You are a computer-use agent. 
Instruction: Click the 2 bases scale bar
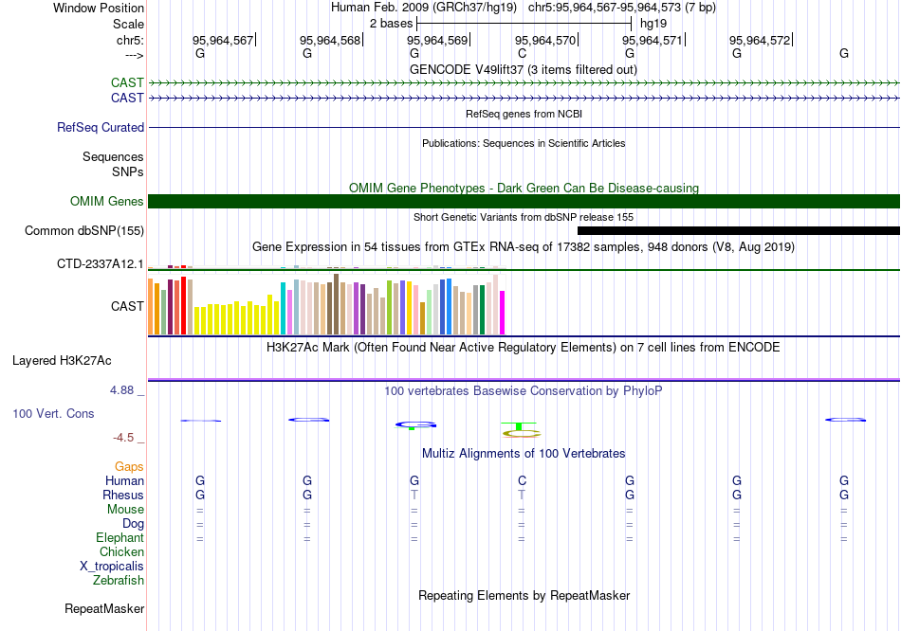coord(524,22)
